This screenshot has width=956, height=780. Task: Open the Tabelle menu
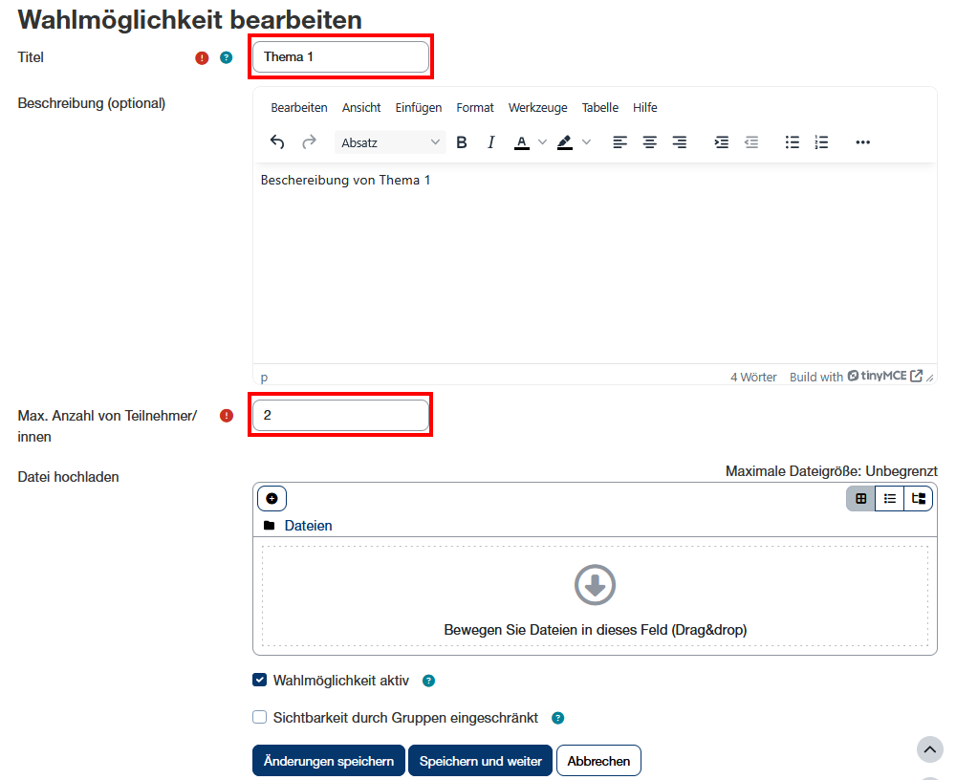pos(600,108)
